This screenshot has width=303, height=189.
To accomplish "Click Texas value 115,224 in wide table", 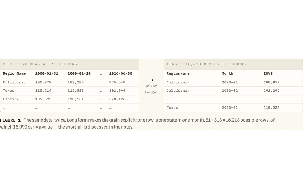I will [43, 91].
